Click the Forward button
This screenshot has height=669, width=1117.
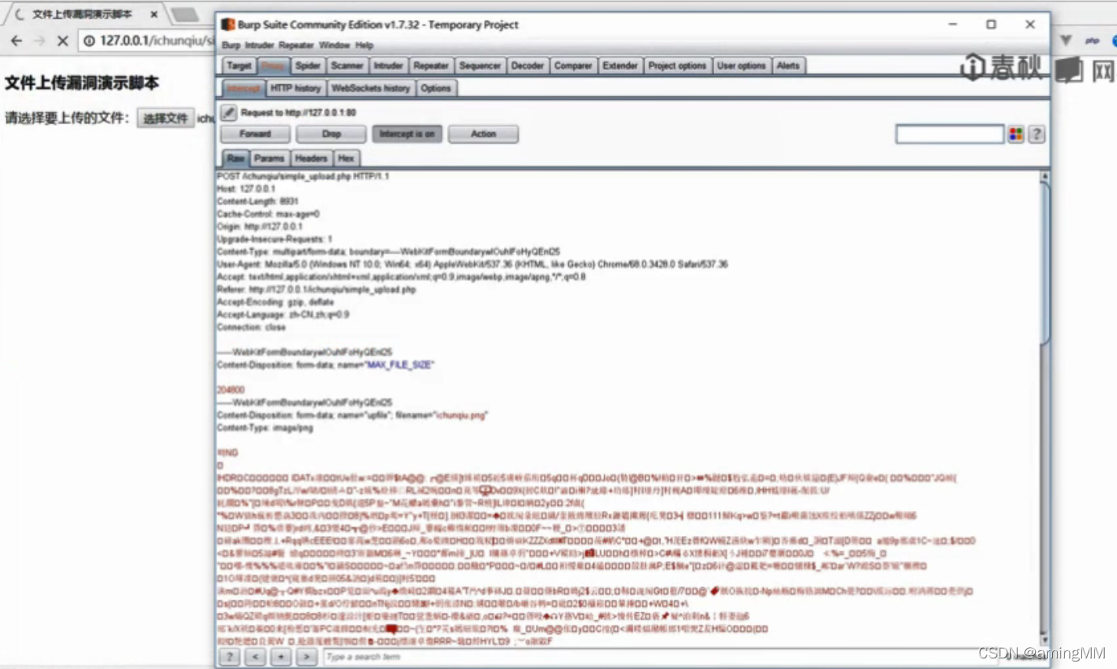click(x=255, y=134)
